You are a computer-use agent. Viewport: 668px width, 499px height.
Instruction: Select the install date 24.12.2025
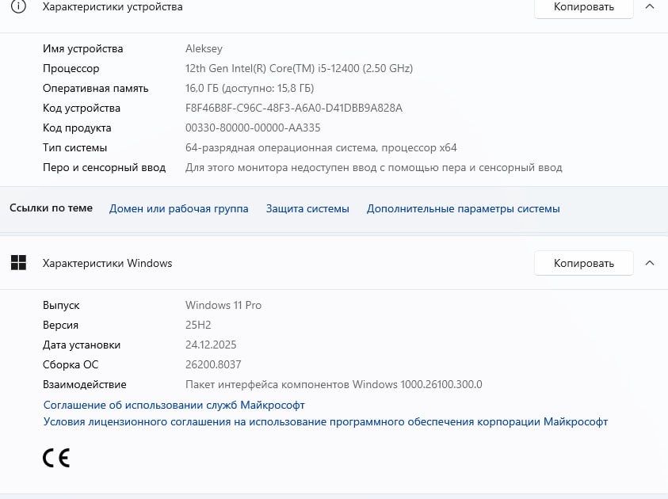(211, 345)
